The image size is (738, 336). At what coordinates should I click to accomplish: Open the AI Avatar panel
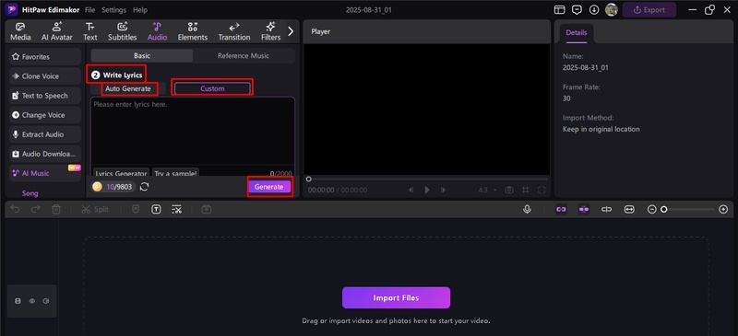[x=56, y=31]
